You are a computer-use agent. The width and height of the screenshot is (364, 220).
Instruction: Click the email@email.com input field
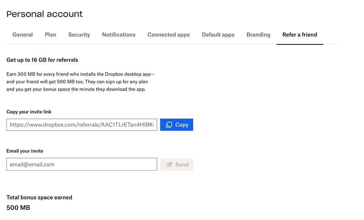coord(82,164)
